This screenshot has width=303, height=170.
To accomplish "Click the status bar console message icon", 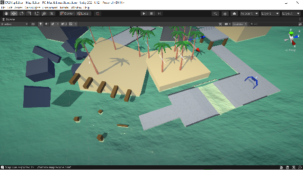I will [2, 167].
